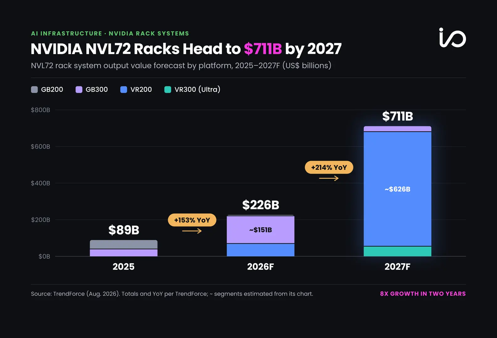This screenshot has width=497, height=338.
Task: Click the ~$626B segment label
Action: click(397, 189)
